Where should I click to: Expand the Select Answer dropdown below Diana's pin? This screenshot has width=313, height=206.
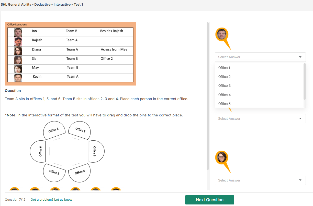[260, 180]
